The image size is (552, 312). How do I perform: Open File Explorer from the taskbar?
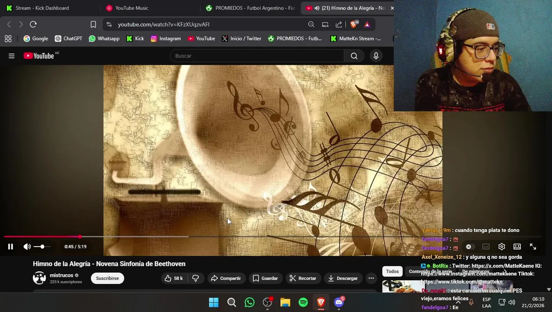coord(285,302)
